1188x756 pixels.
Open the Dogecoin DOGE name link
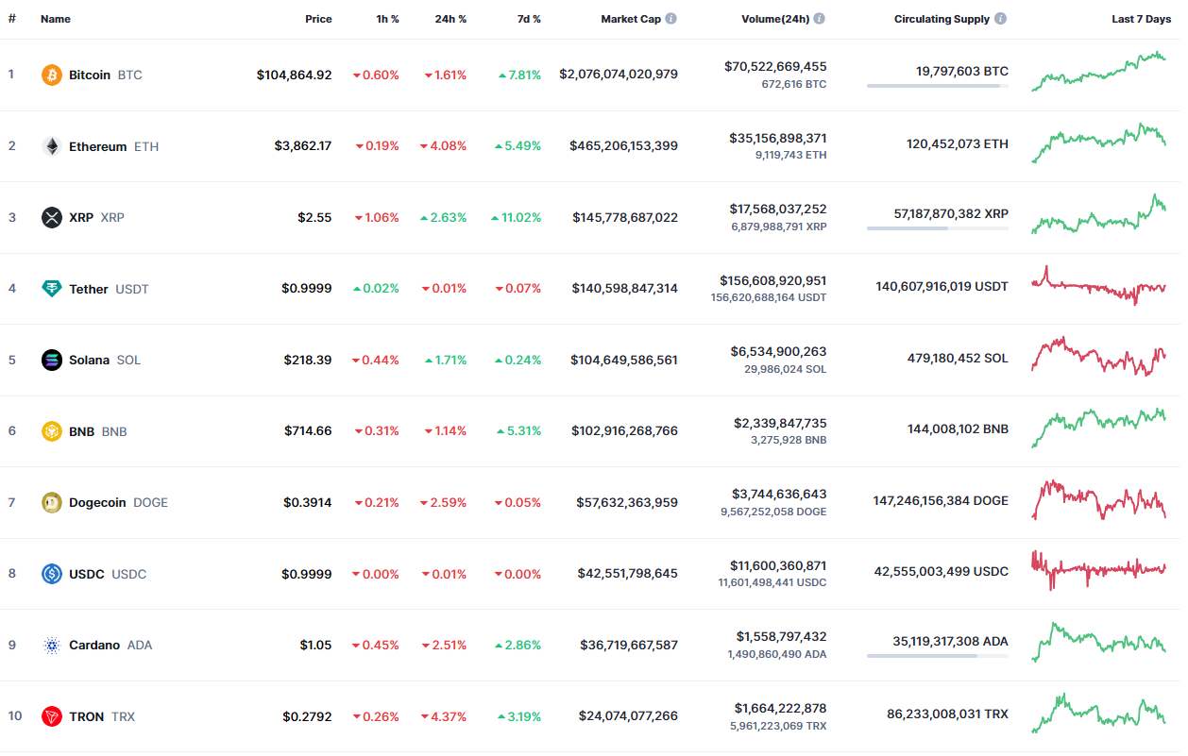click(118, 502)
